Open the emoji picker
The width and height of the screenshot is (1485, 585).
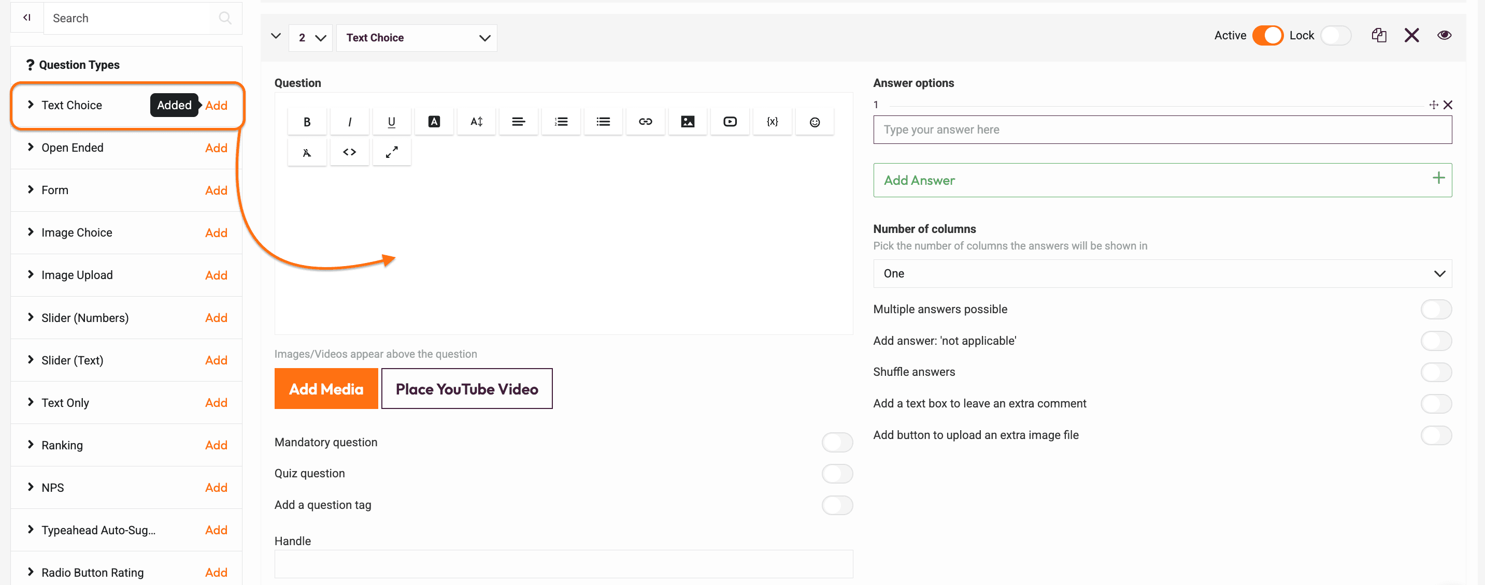(815, 122)
